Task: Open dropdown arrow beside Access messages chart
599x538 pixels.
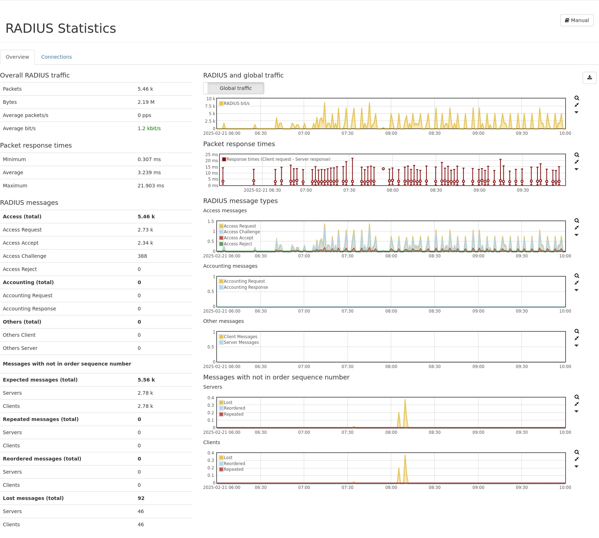Action: (x=577, y=235)
